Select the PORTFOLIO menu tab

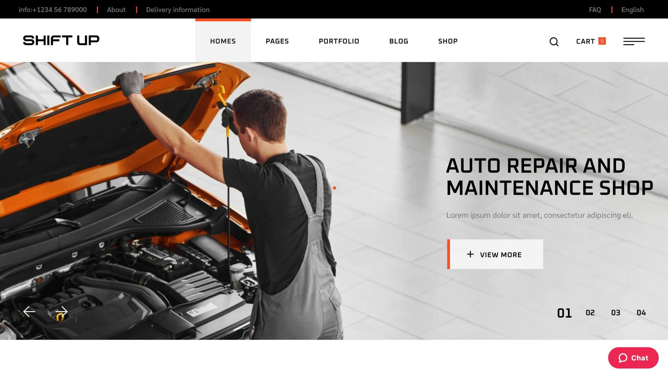[339, 41]
